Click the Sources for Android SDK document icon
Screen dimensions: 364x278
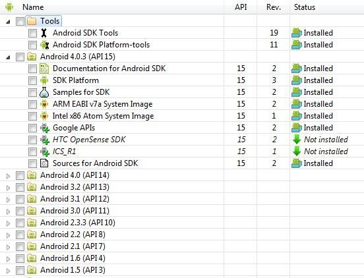tap(44, 163)
